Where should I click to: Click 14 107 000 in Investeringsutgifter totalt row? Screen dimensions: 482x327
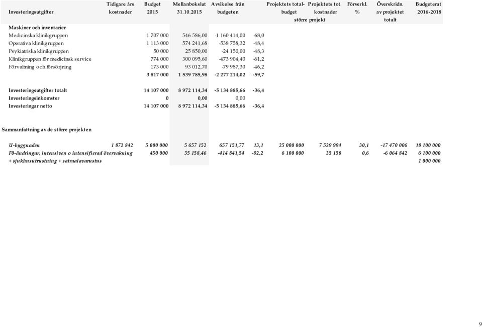point(156,90)
